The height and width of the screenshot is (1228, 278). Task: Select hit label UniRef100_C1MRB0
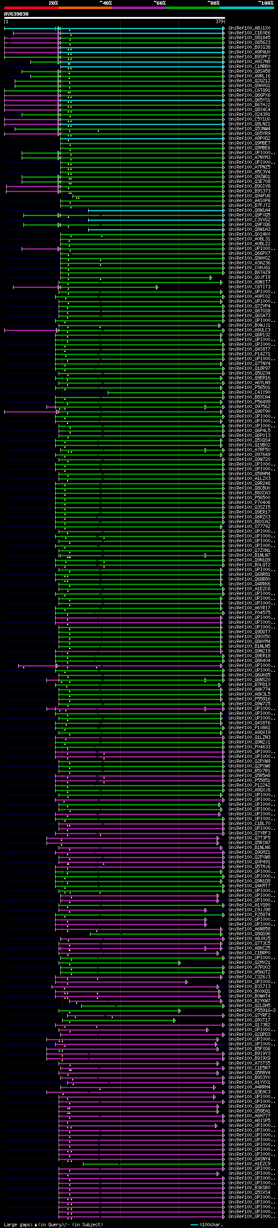click(x=249, y=66)
